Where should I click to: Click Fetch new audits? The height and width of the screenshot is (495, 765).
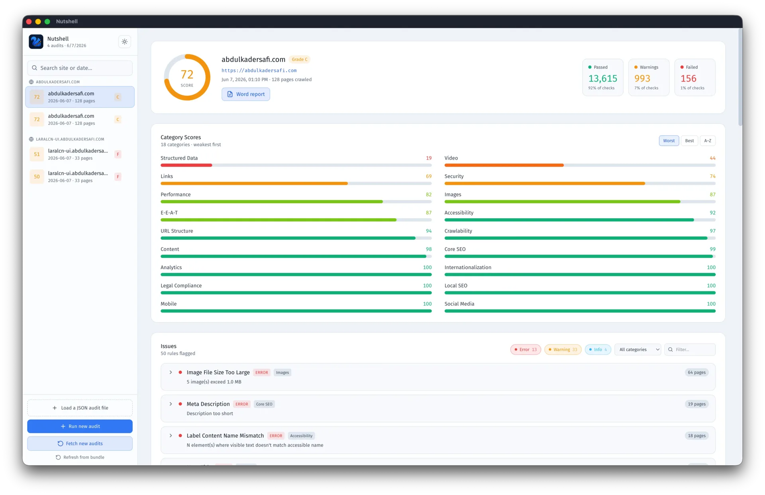80,444
